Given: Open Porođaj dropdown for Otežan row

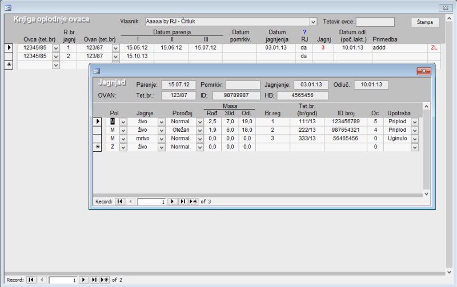Looking at the screenshot, I should point(197,130).
